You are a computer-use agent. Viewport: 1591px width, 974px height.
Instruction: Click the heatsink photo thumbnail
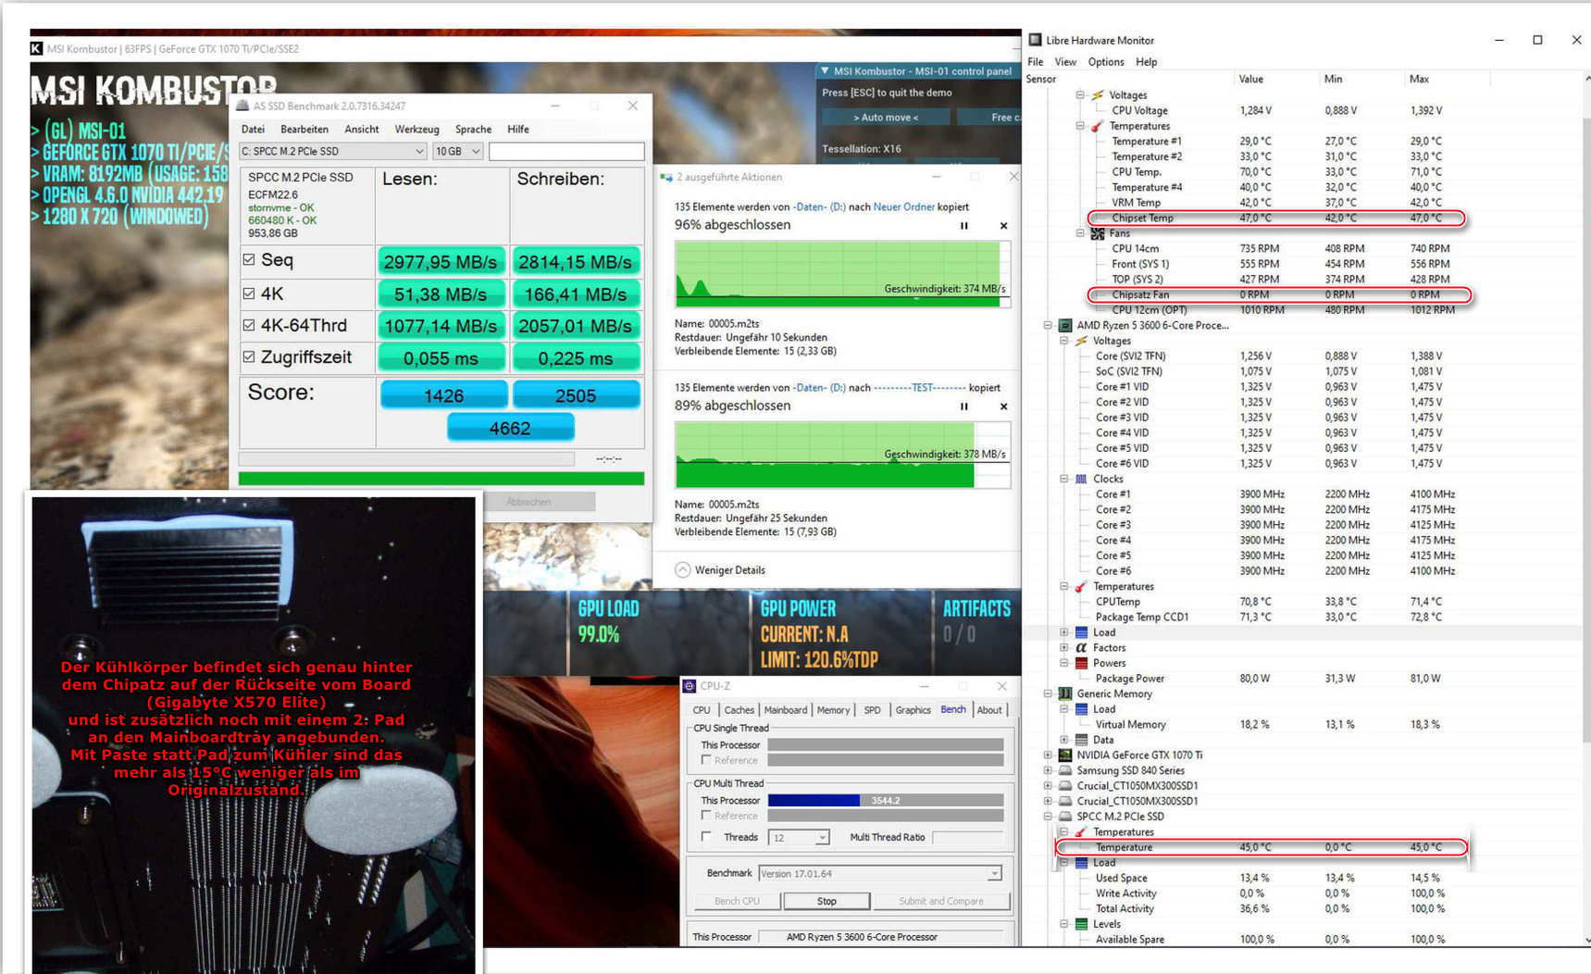tap(254, 735)
